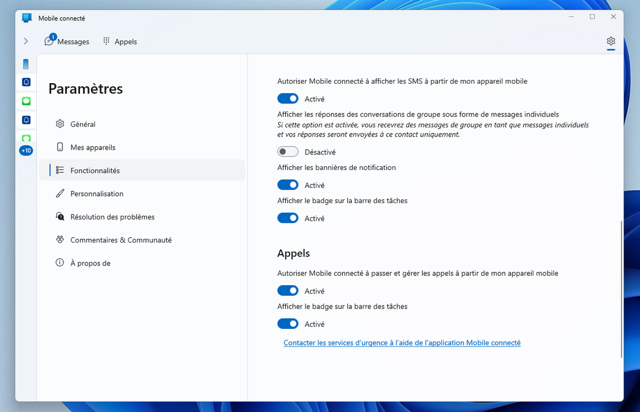Viewport: 640px width, 412px height.
Task: Click the Appels dial pad icon
Action: [x=106, y=41]
